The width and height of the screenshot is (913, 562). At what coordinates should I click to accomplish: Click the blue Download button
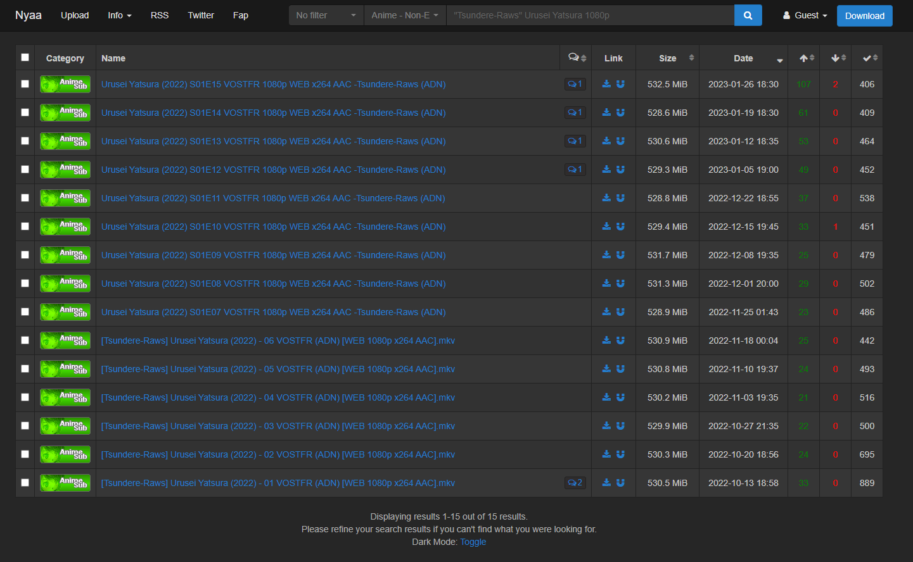pos(865,16)
